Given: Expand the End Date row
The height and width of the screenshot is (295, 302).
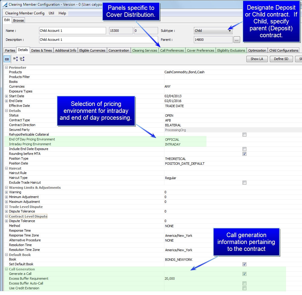Looking at the screenshot, I should pyautogui.click(x=6, y=101).
